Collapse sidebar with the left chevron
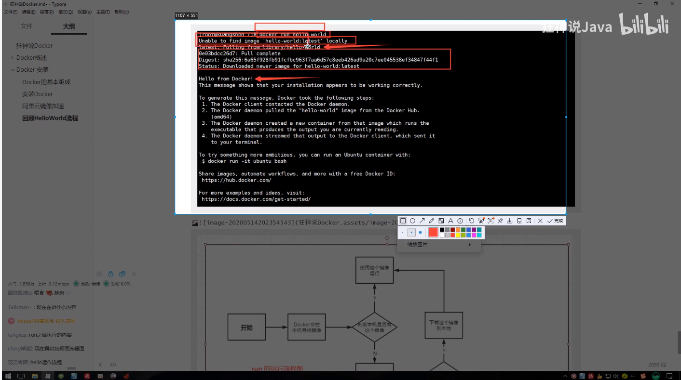This screenshot has width=681, height=380. pos(100,365)
